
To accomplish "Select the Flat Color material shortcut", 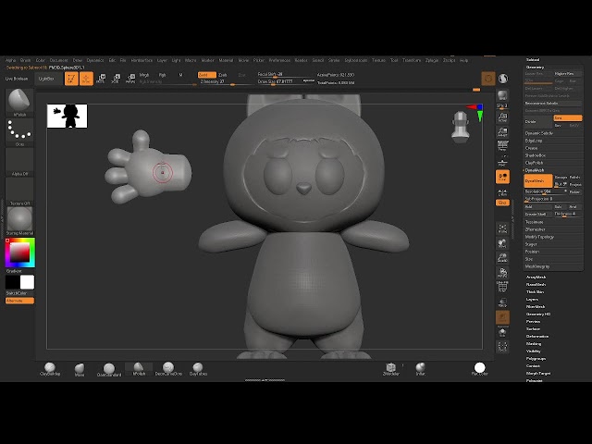I will click(x=479, y=369).
